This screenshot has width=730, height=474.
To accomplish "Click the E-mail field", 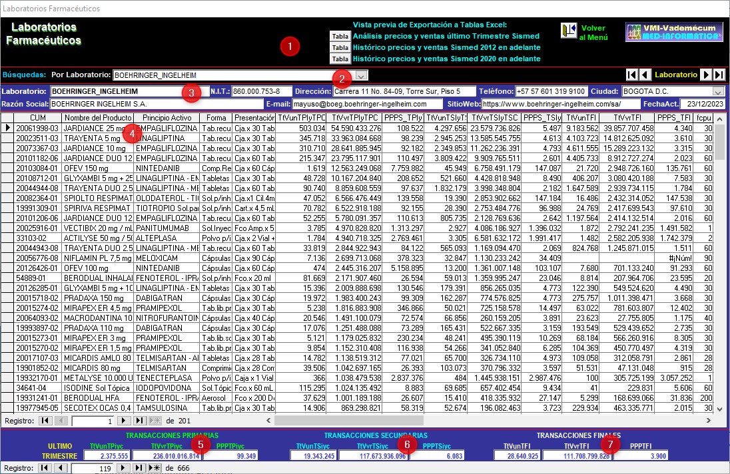I will (x=367, y=105).
